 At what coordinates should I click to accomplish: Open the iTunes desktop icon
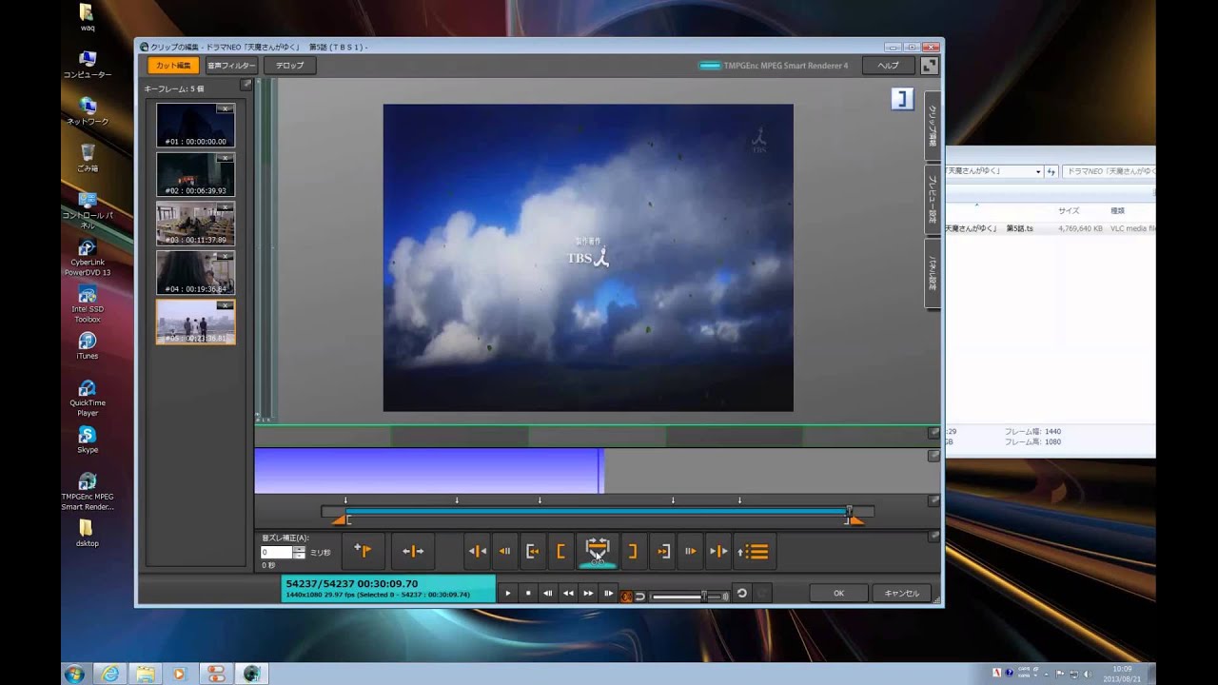point(88,345)
